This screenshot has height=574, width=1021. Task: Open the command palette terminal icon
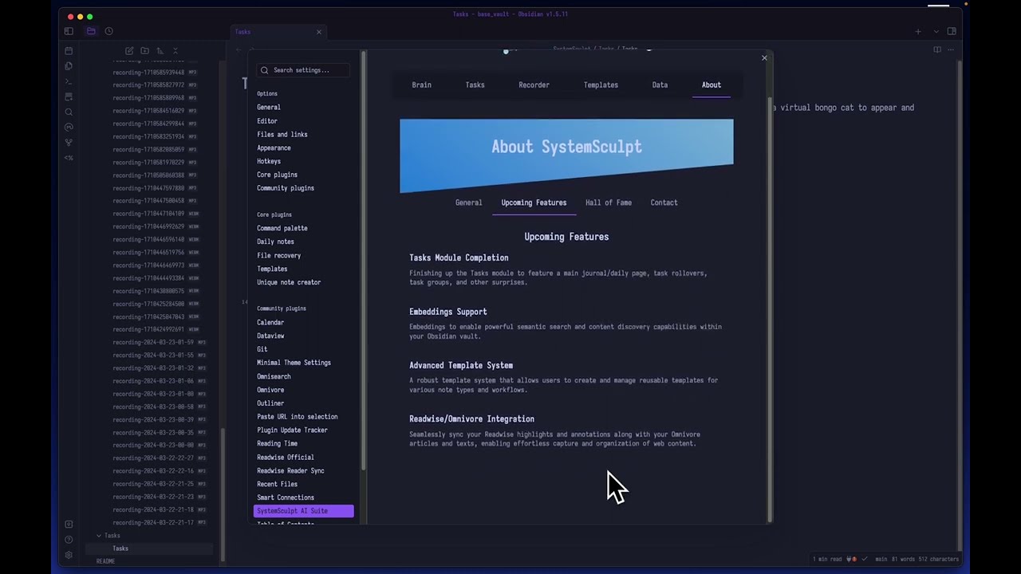tap(69, 81)
